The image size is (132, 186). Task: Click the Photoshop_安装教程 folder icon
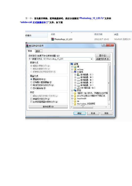[75, 104]
